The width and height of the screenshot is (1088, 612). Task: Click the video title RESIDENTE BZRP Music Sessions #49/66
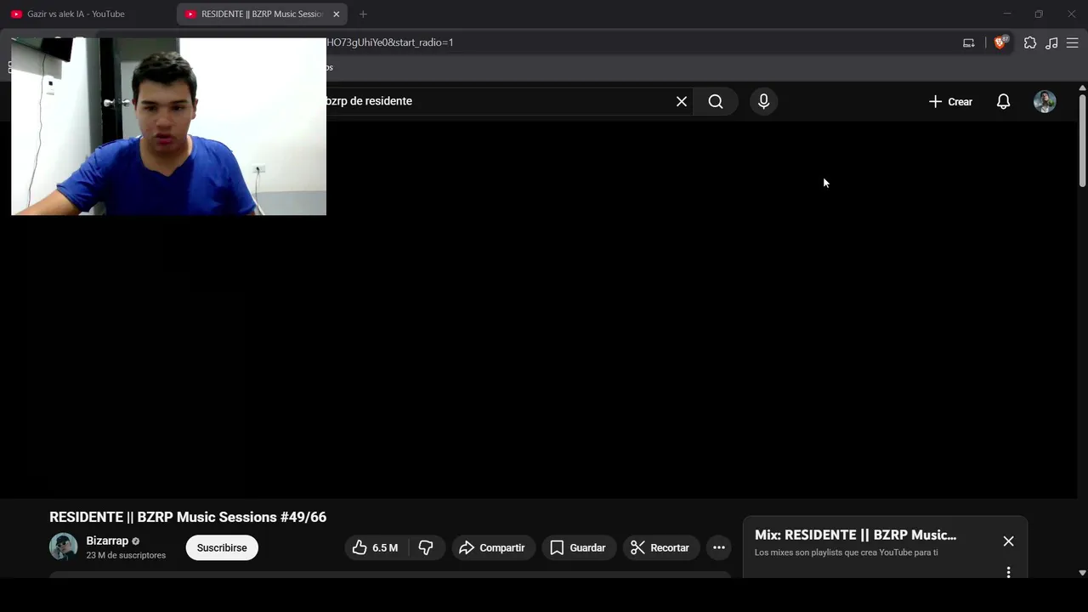coord(188,517)
